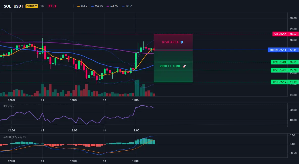This screenshot has height=164, width=299.
Task: Click the 60.00 RSI axis value
Action: pyautogui.click(x=293, y=110)
